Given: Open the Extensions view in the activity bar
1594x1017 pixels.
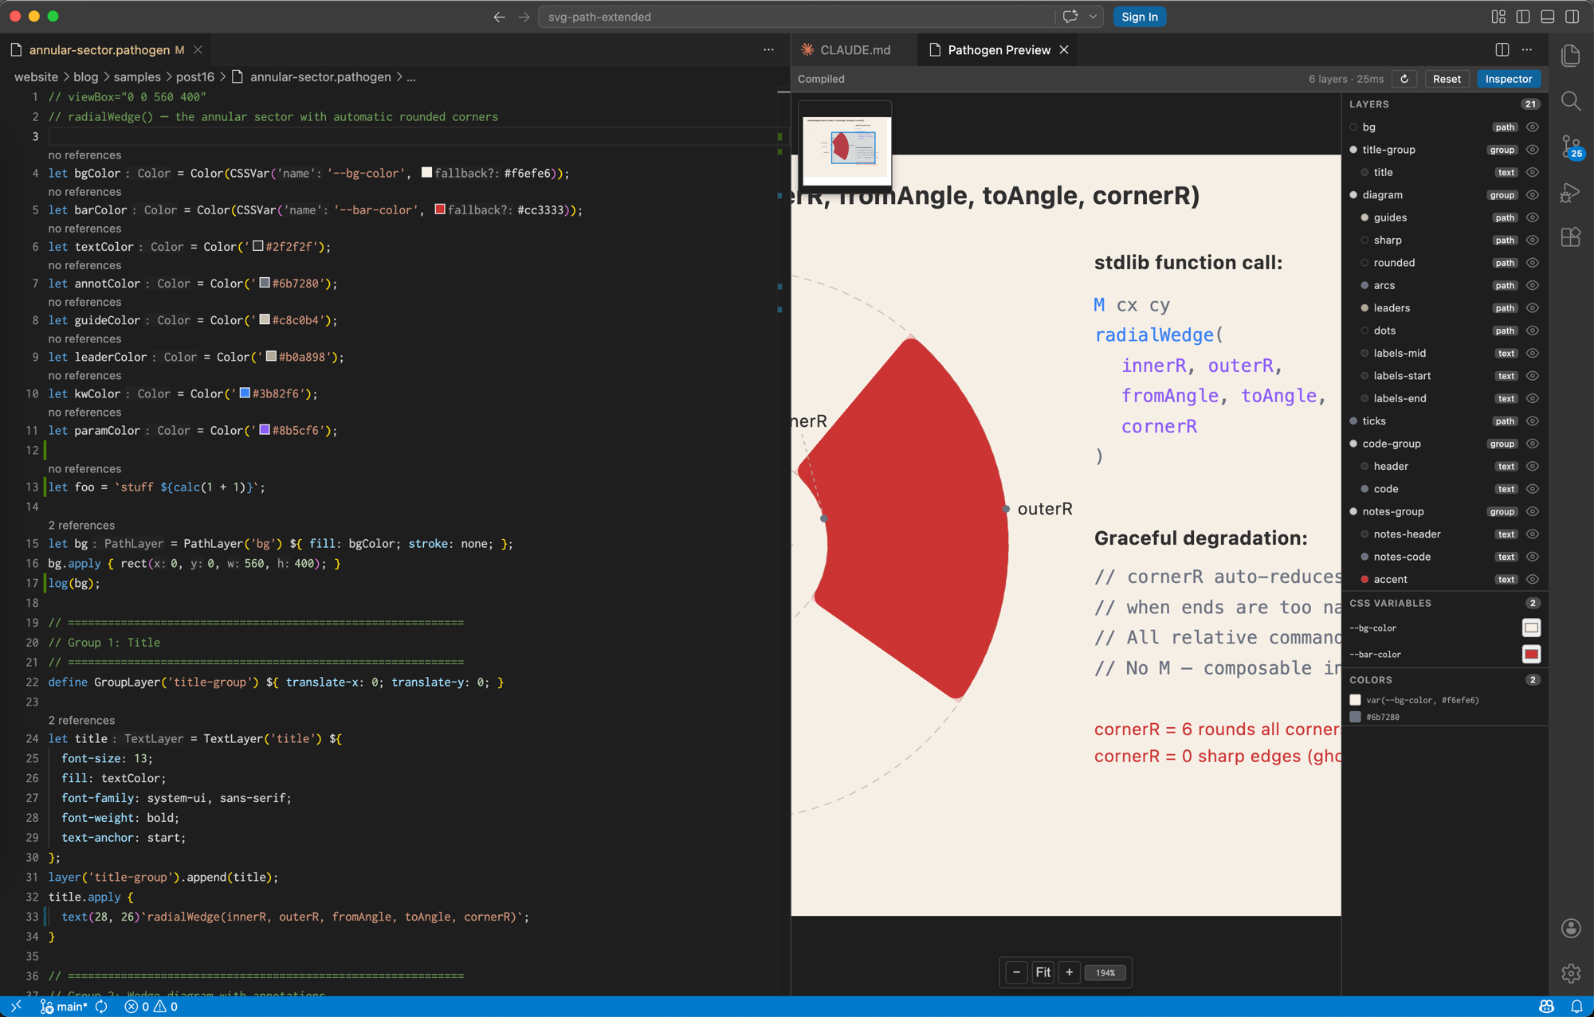Looking at the screenshot, I should pos(1571,237).
